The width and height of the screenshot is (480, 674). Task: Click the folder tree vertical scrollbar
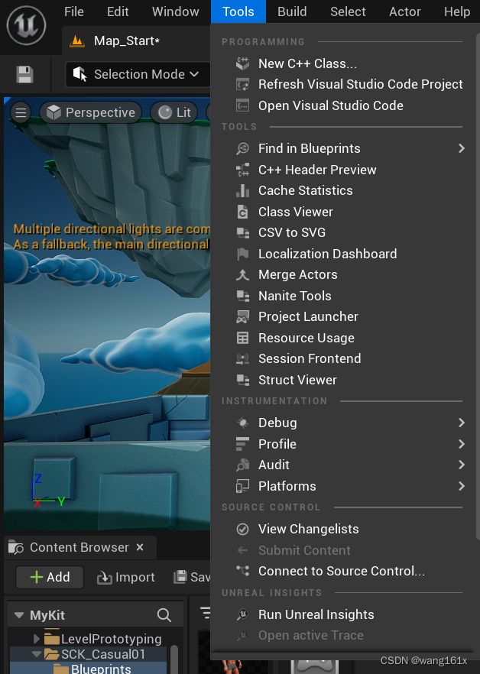click(x=174, y=659)
